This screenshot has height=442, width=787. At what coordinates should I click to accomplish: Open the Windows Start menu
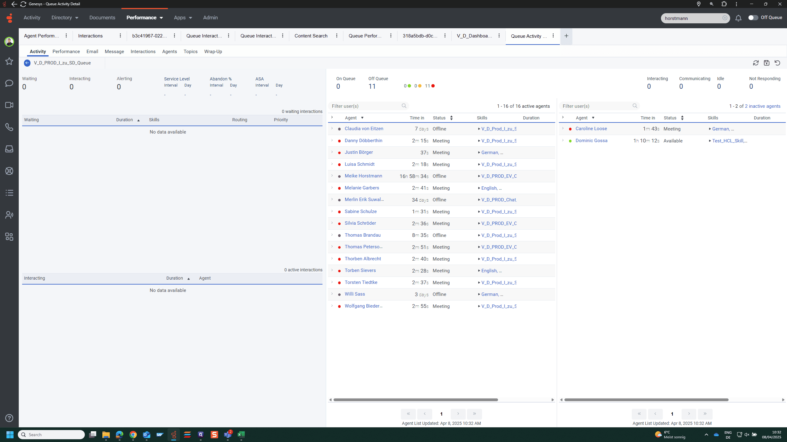10,435
